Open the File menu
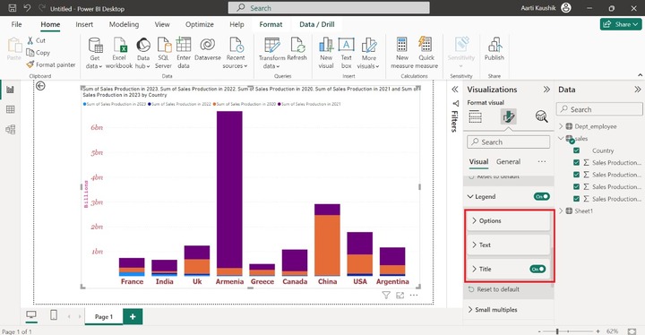The image size is (645, 335). point(16,24)
